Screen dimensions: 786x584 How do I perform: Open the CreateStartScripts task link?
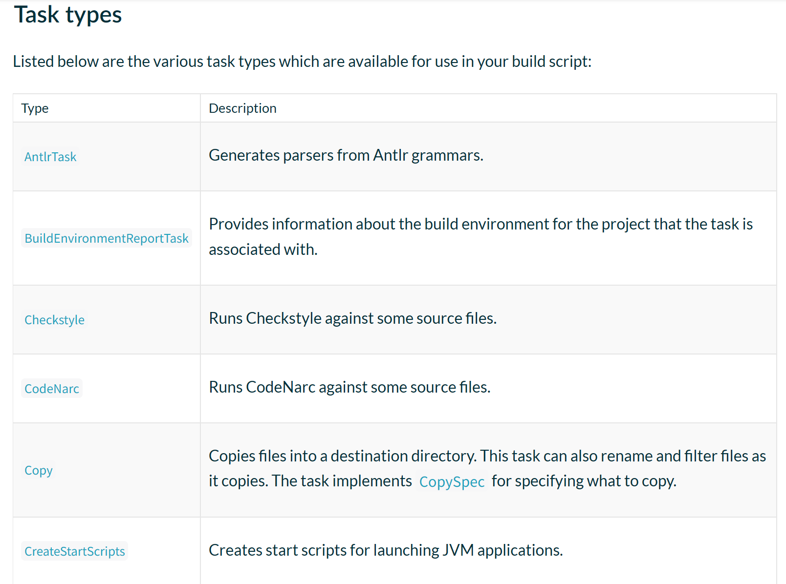pos(75,551)
